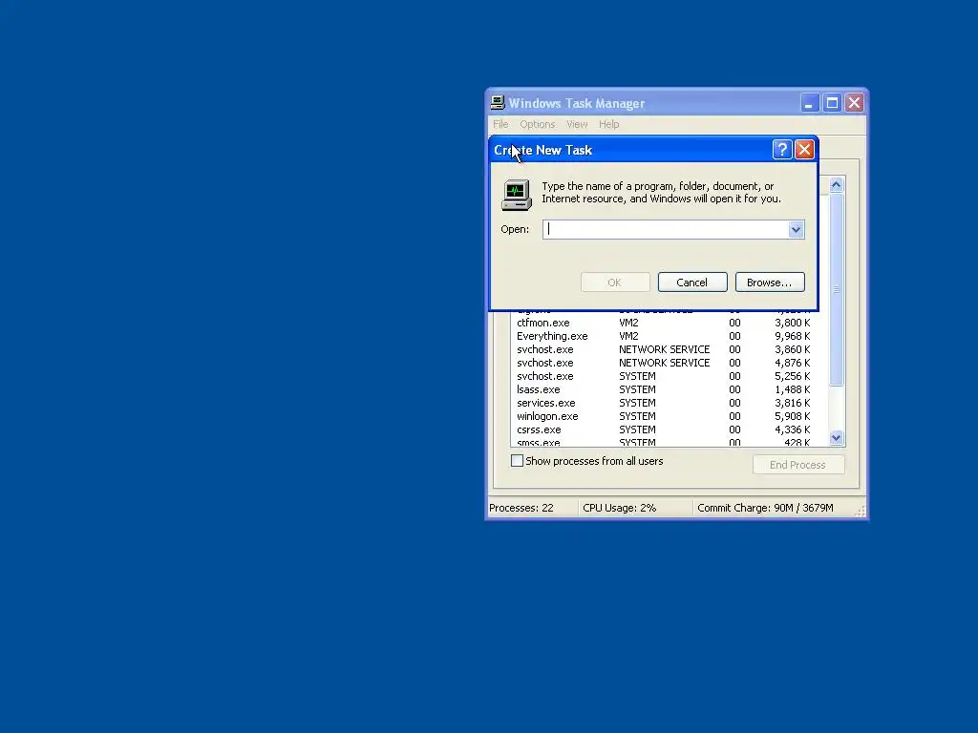
Task: Click the 9,968 K memory value
Action: (792, 336)
